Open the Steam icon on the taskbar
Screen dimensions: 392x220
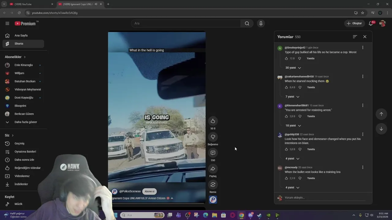259,215
